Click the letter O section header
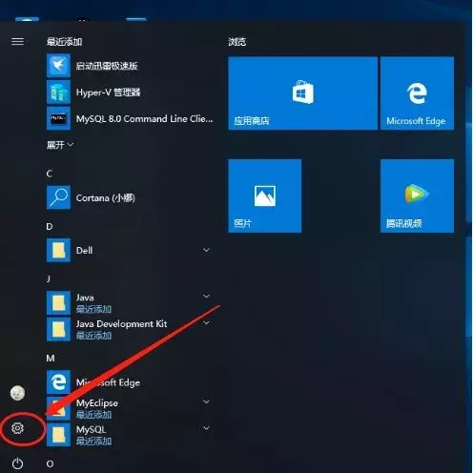This screenshot has width=473, height=473. coord(50,463)
